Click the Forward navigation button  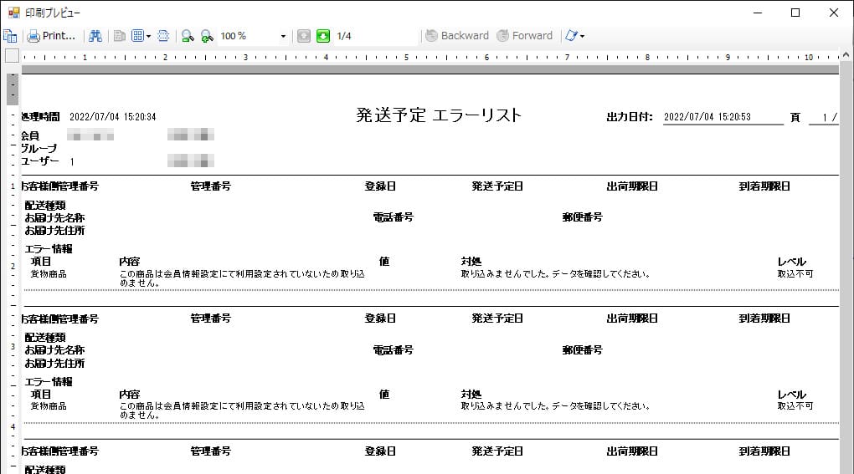tap(525, 36)
